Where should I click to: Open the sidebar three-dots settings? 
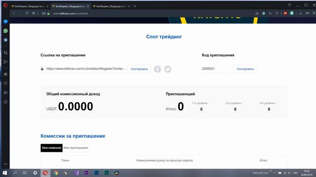point(5,164)
